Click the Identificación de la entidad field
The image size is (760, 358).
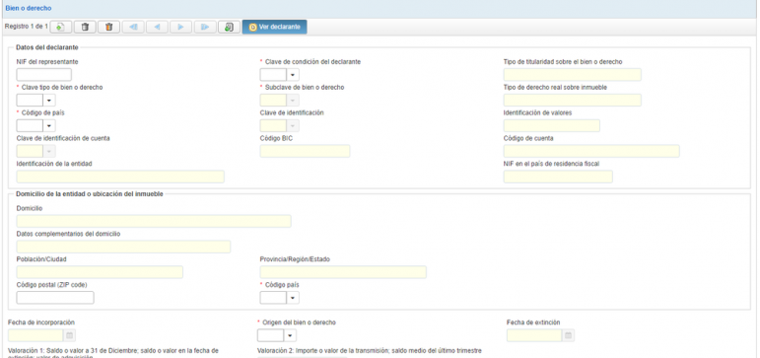click(x=120, y=177)
